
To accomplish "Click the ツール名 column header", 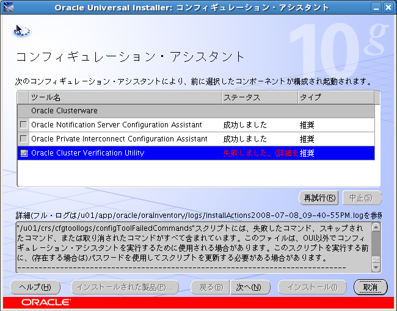I will pos(126,97).
